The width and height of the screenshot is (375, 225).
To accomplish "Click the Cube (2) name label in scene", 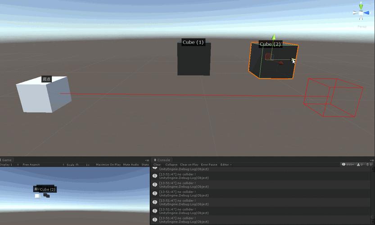I will pyautogui.click(x=270, y=44).
